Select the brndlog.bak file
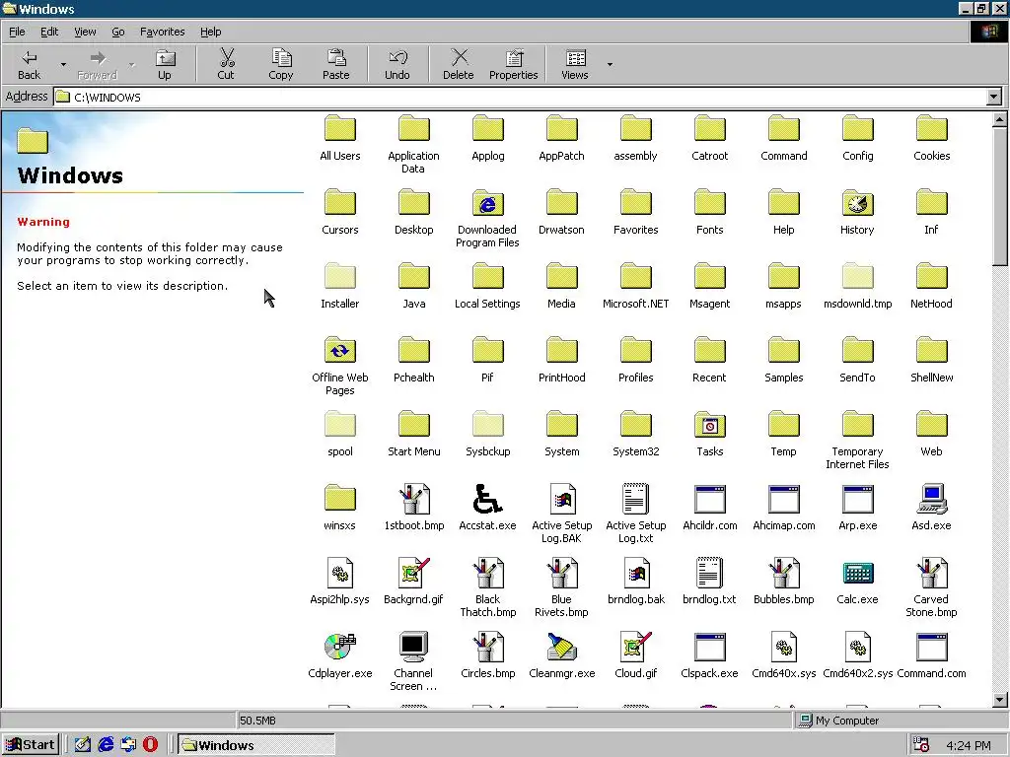 (636, 582)
